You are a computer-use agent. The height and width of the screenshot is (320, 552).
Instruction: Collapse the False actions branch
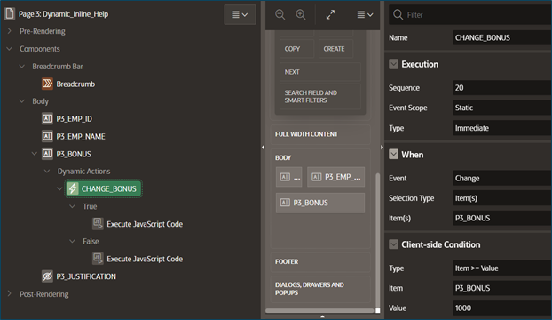pos(72,241)
